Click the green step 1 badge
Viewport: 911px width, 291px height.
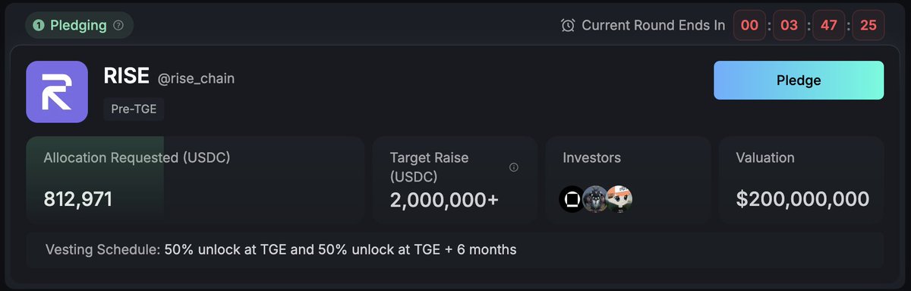coord(39,25)
